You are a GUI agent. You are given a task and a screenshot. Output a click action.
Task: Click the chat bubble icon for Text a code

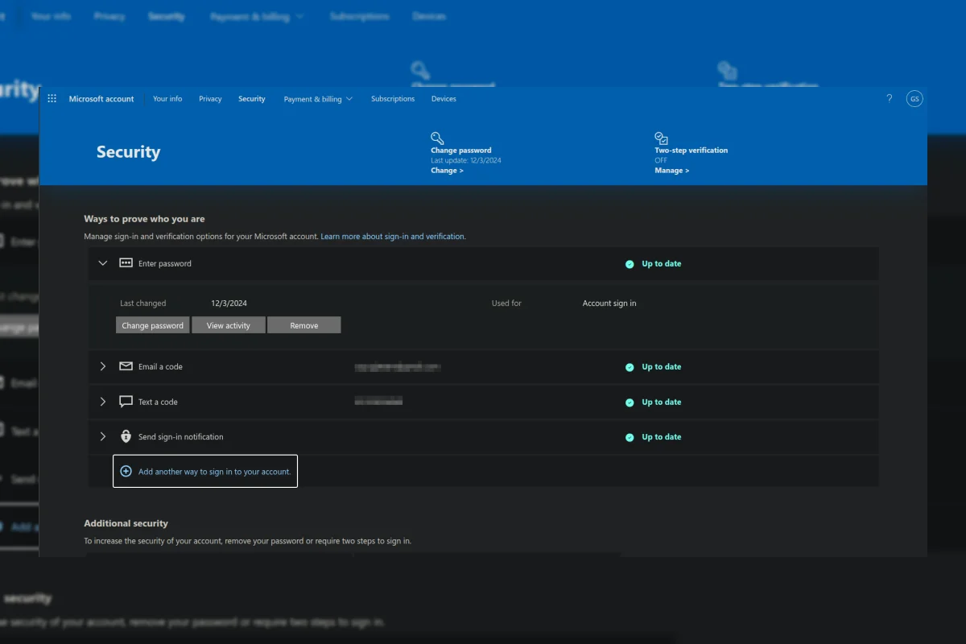pyautogui.click(x=126, y=402)
